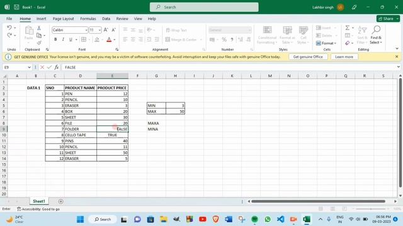Apply the Fill Color bucket
The width and height of the screenshot is (403, 226).
(97, 40)
